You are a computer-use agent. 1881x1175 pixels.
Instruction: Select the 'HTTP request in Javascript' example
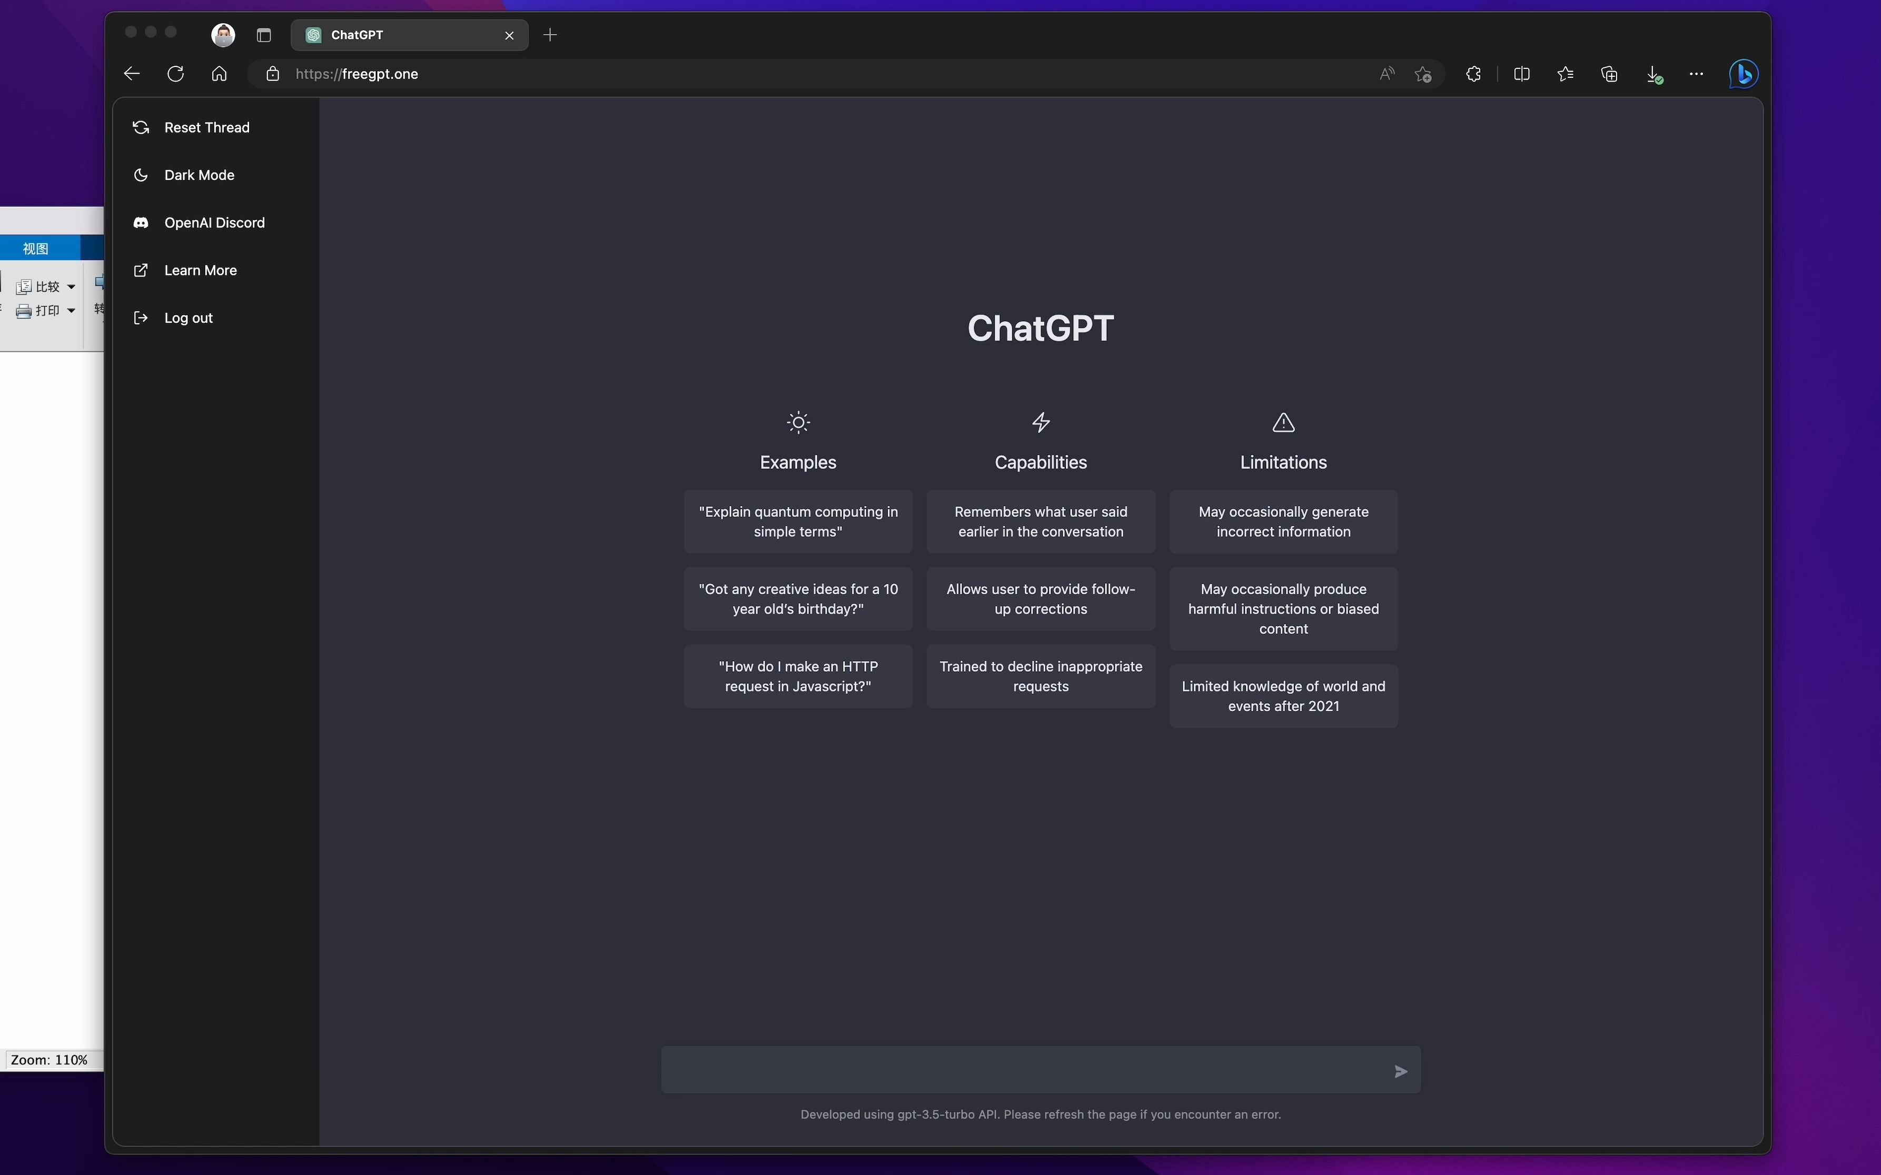[x=797, y=676]
